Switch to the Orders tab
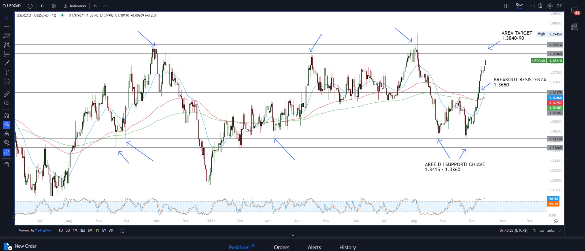This screenshot has height=251, width=585. (x=281, y=247)
